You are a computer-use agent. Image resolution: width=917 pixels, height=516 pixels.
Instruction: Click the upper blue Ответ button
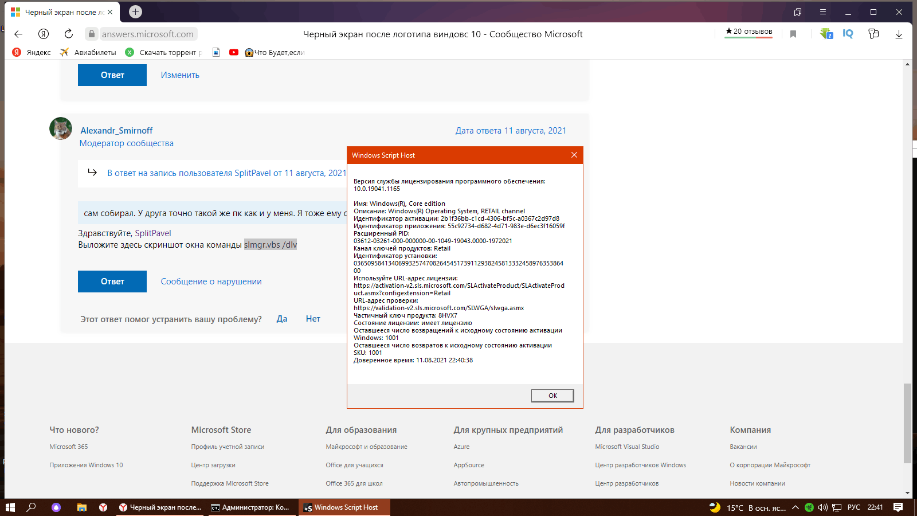112,75
